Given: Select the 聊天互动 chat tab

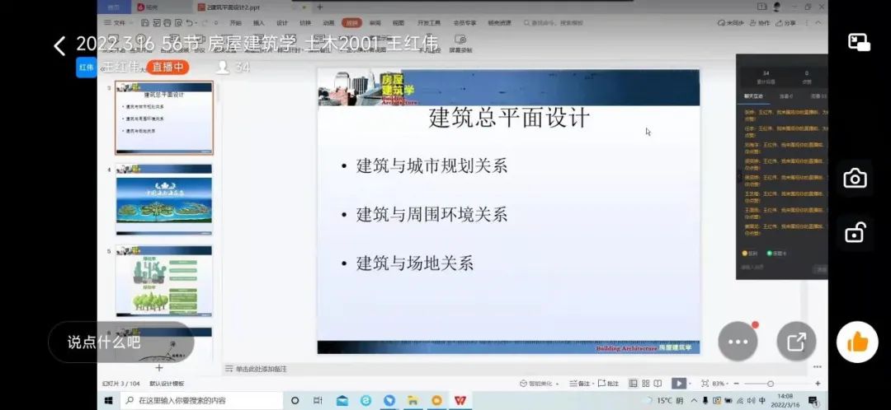Looking at the screenshot, I should [x=753, y=96].
